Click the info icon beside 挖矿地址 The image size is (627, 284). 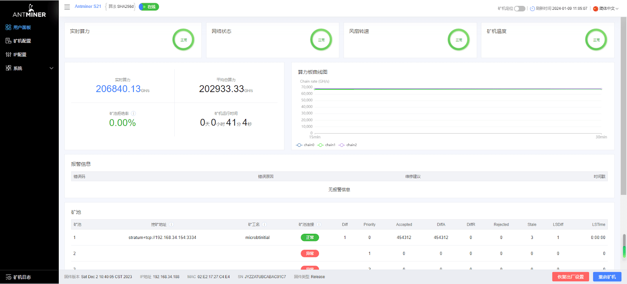point(171,224)
